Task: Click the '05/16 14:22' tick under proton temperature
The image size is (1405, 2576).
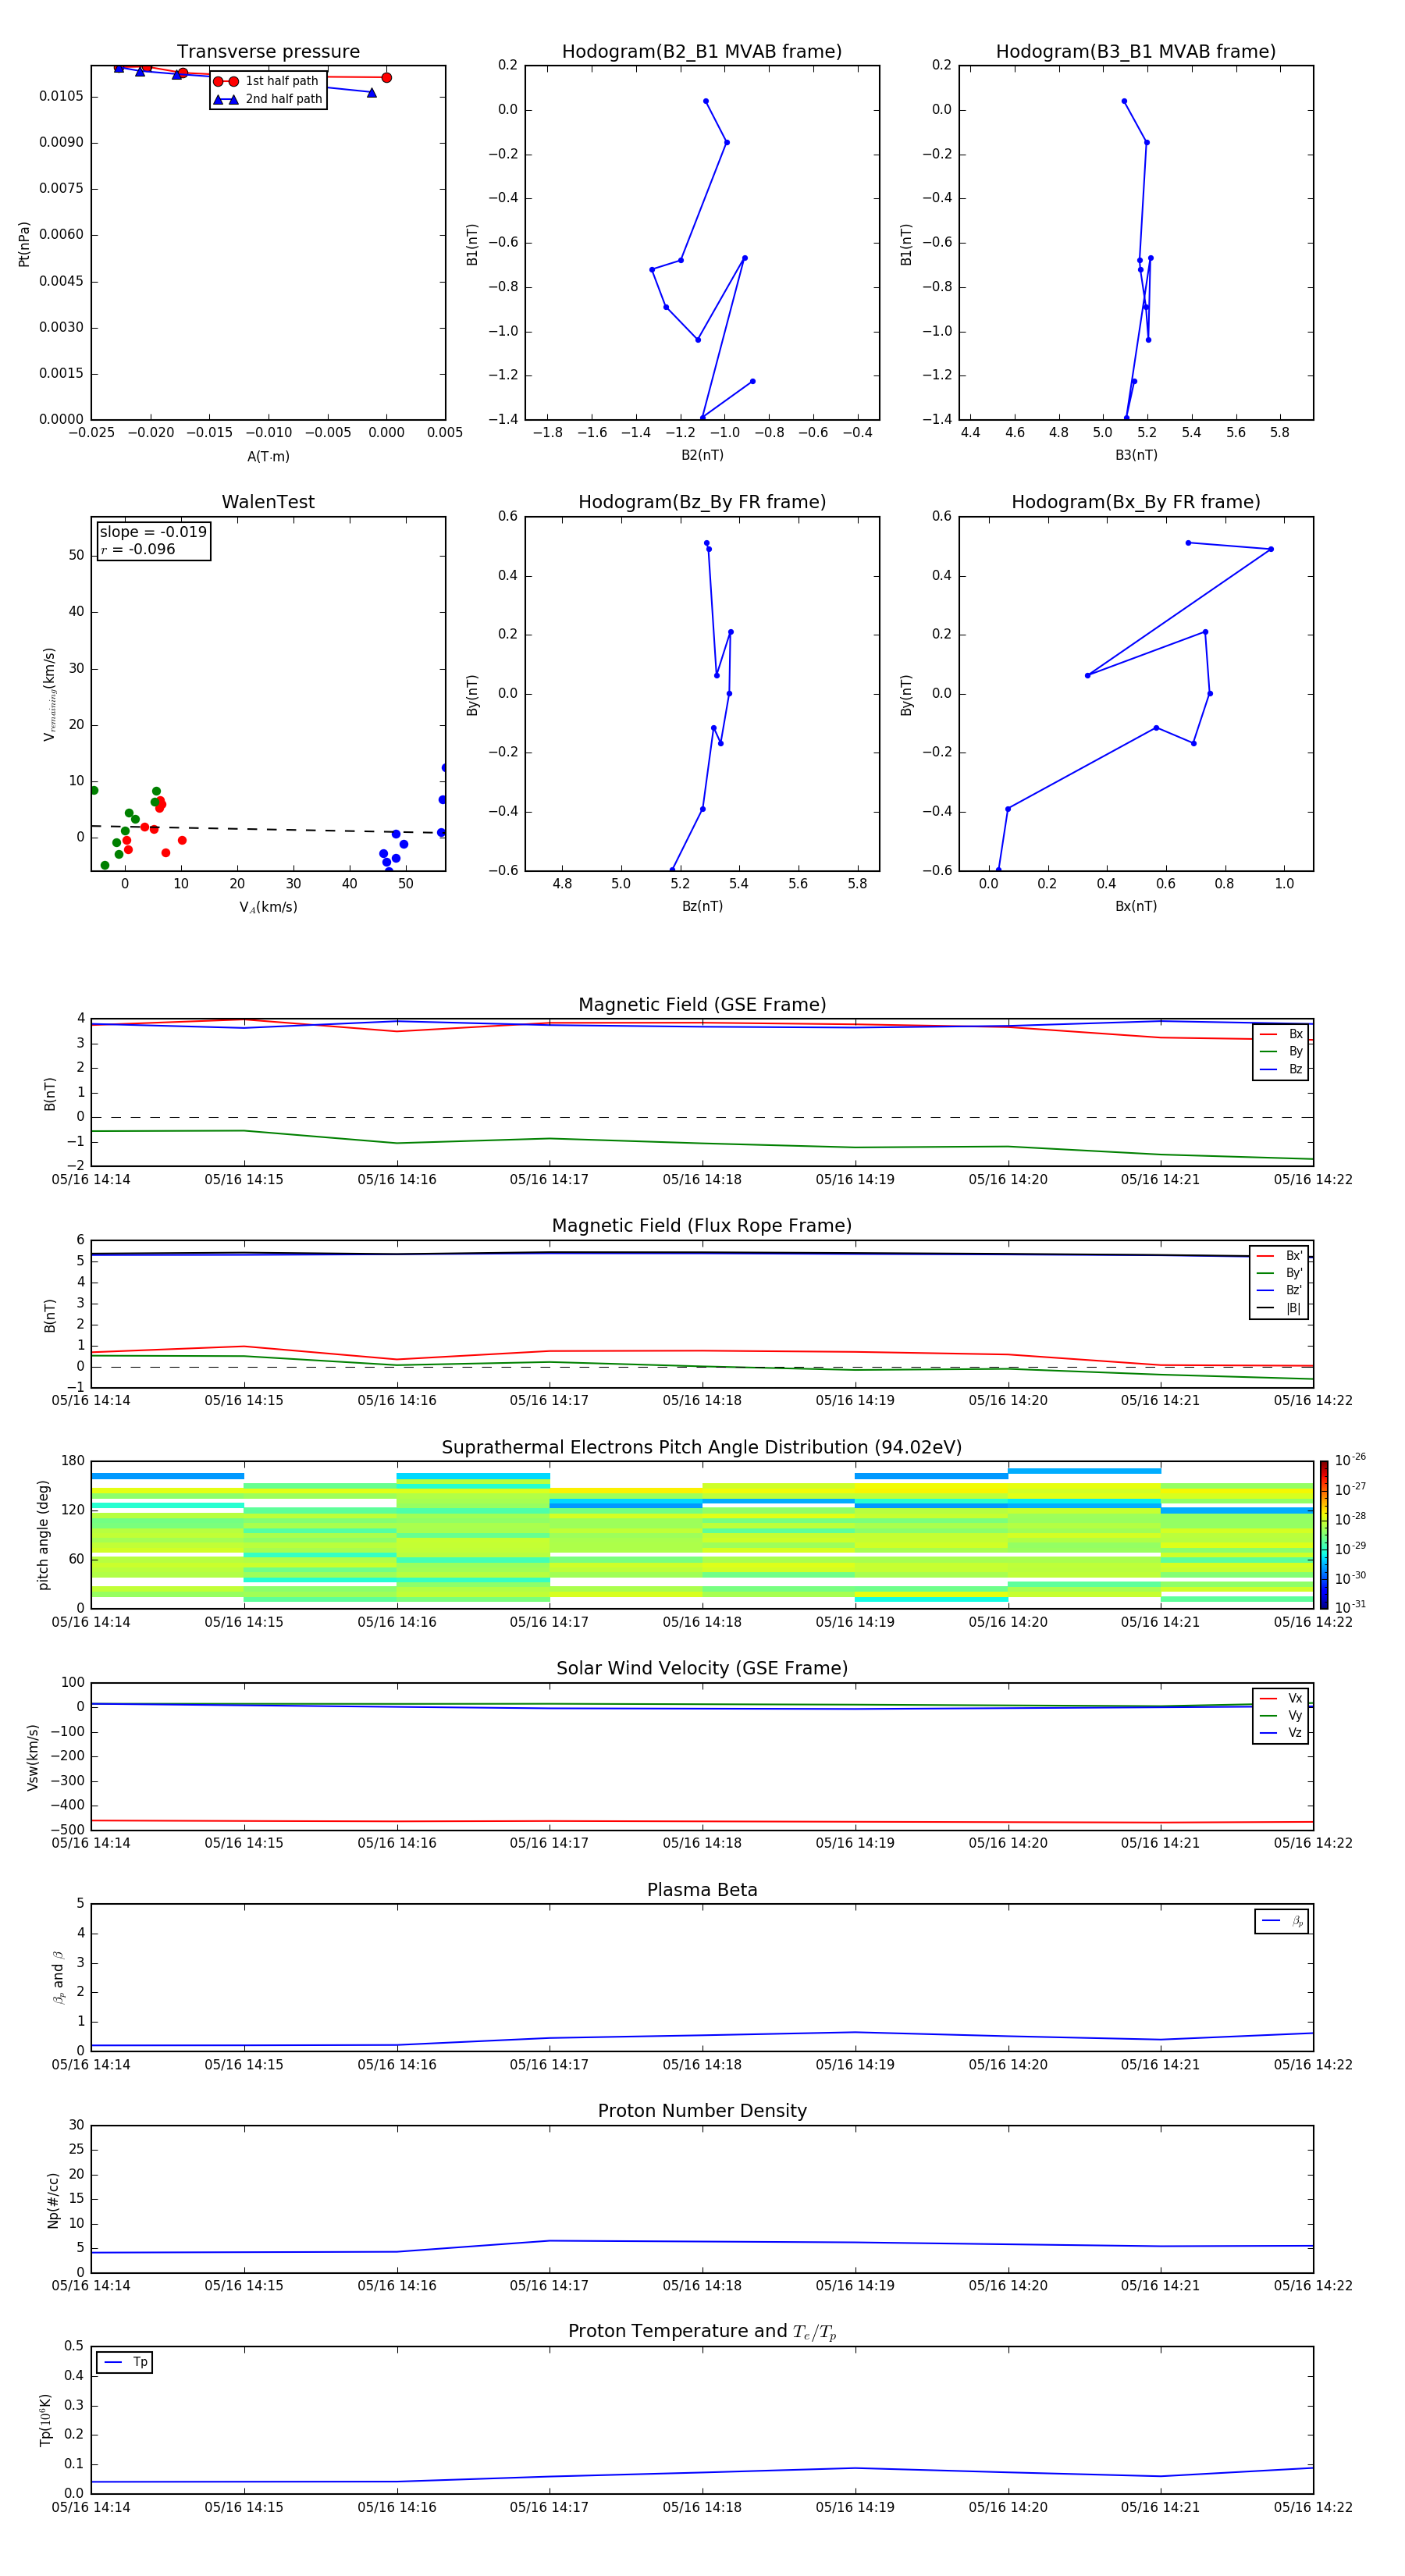Action: point(1313,2507)
